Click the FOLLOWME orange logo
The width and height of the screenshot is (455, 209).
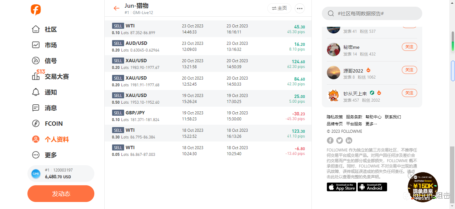[x=36, y=9]
